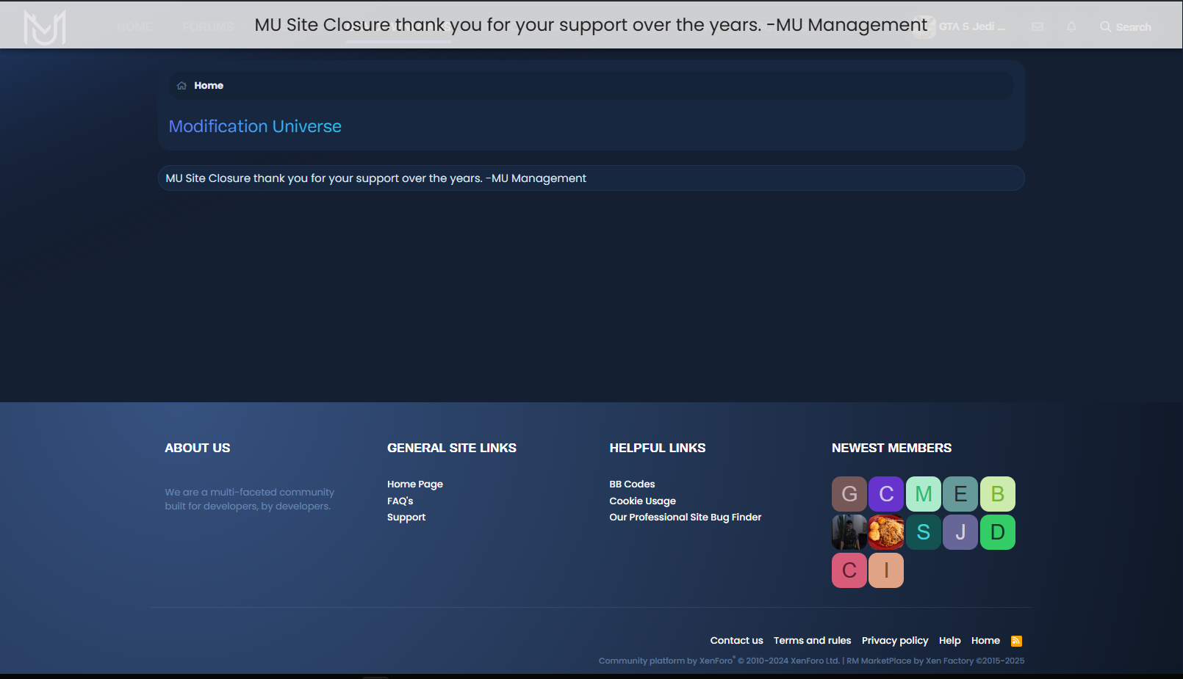Go to the FORUMS navigation tab
Screen dimensions: 1183x679
[208, 27]
